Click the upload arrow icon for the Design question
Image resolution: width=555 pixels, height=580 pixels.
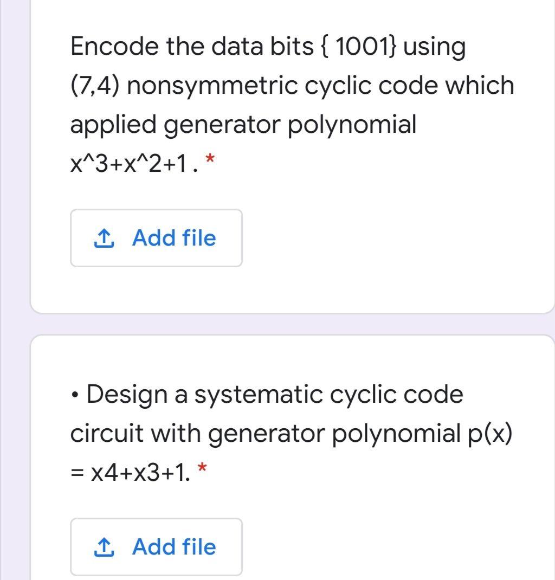click(104, 547)
